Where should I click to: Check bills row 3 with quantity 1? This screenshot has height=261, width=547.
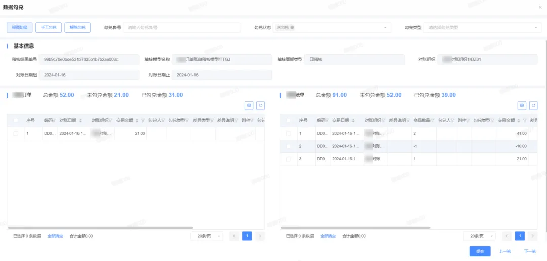(x=289, y=159)
